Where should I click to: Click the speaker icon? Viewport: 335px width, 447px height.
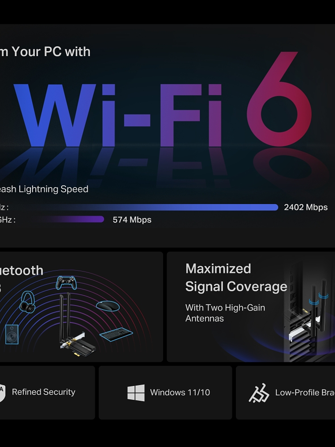pyautogui.click(x=11, y=334)
